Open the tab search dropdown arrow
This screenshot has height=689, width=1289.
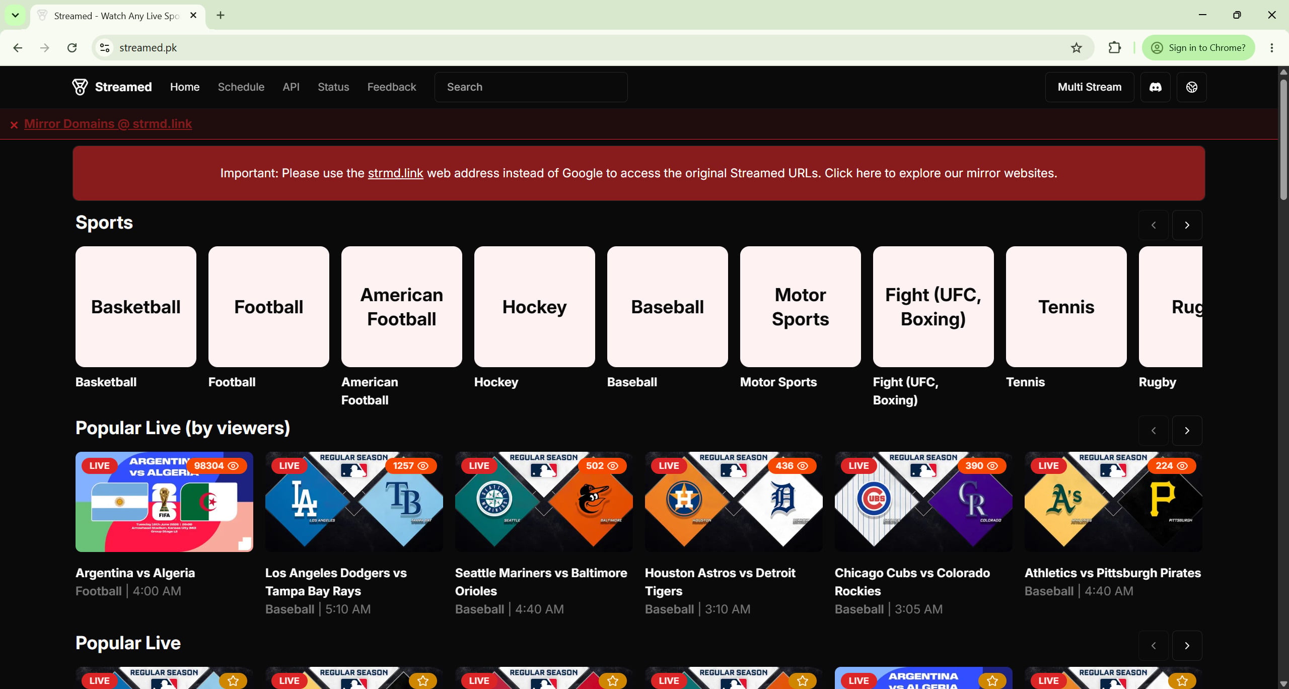click(x=15, y=15)
